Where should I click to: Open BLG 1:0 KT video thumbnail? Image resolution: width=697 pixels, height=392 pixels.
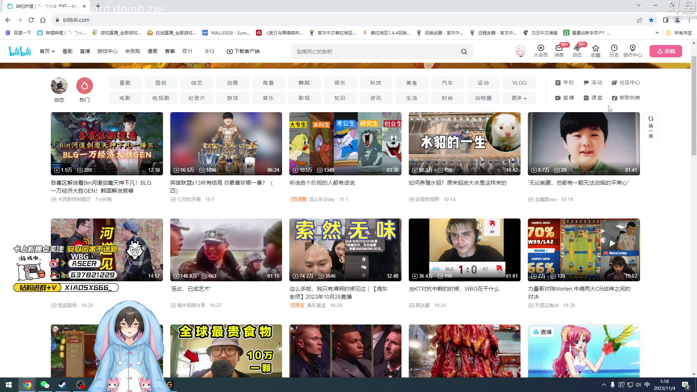click(x=464, y=250)
